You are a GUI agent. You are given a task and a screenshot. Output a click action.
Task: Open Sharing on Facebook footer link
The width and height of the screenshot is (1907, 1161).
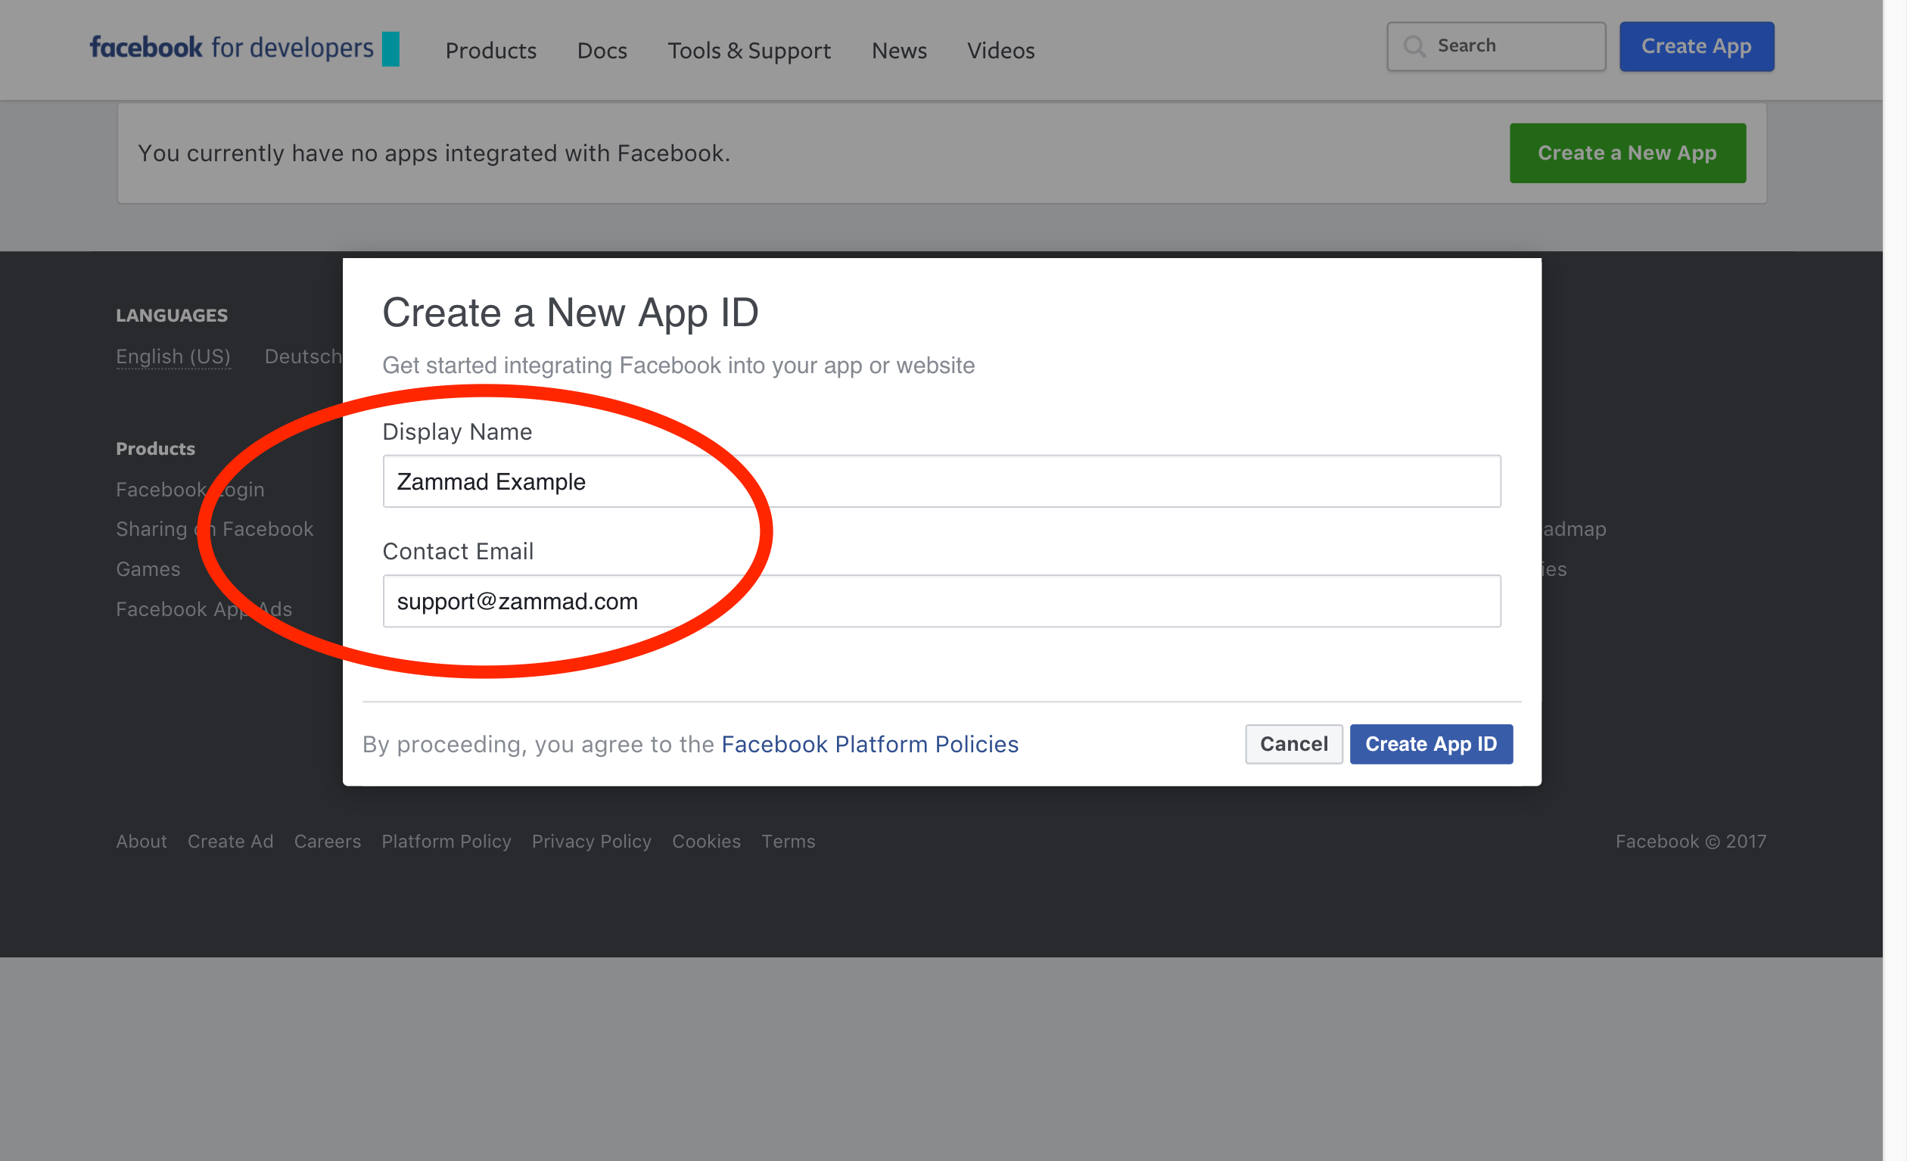[x=214, y=528]
